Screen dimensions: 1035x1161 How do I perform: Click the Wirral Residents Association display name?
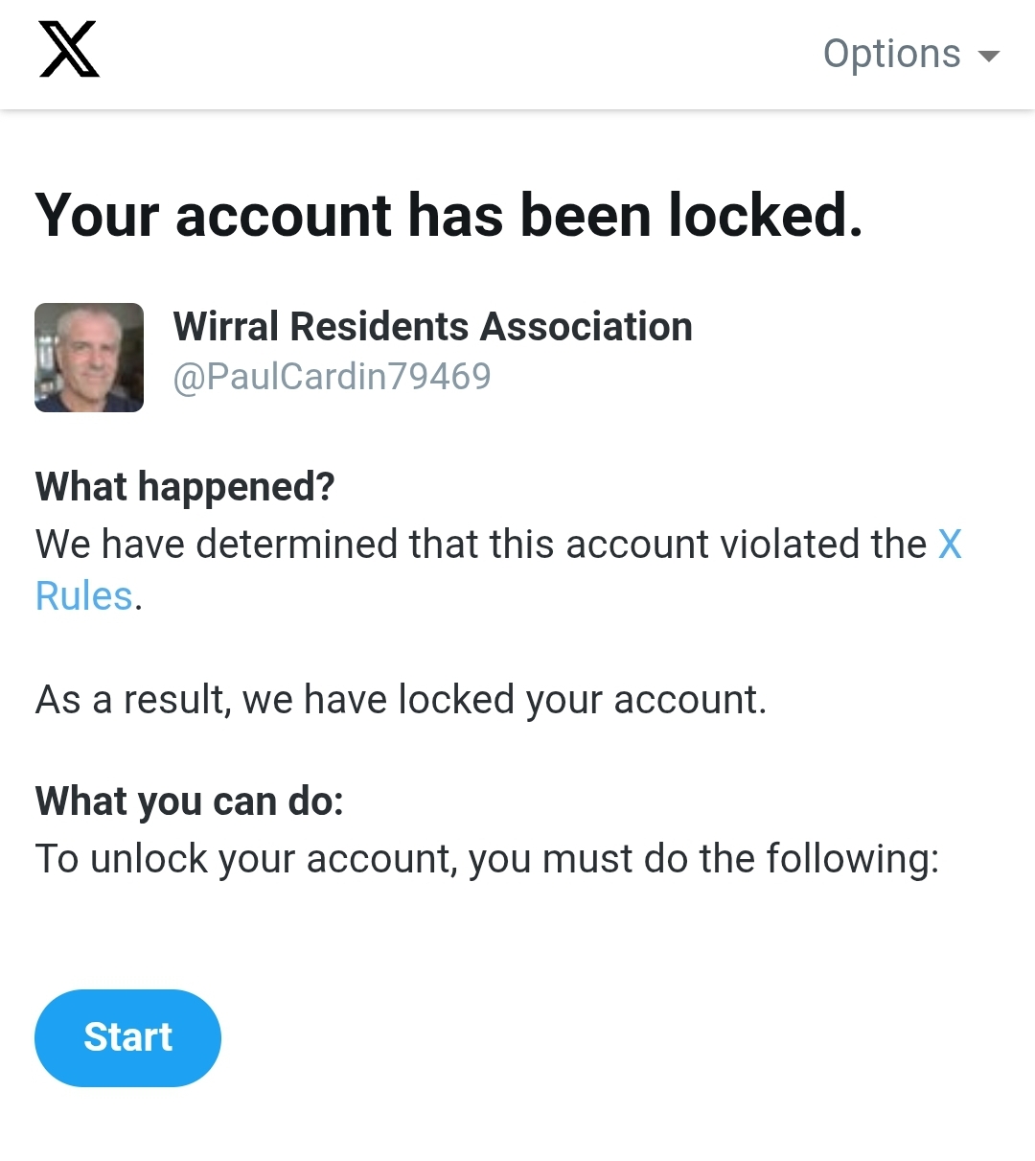432,327
